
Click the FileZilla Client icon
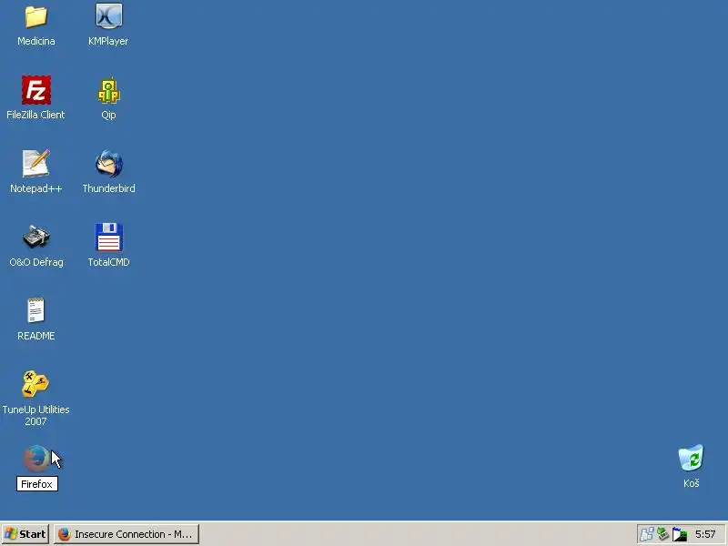[x=36, y=90]
